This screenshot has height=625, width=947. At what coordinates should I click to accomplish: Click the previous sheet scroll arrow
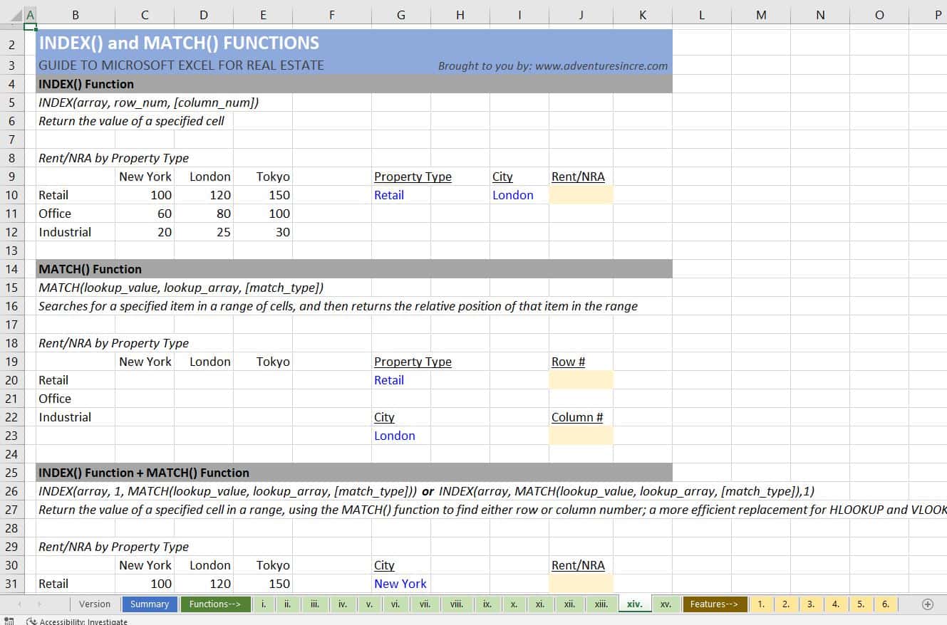pos(20,604)
